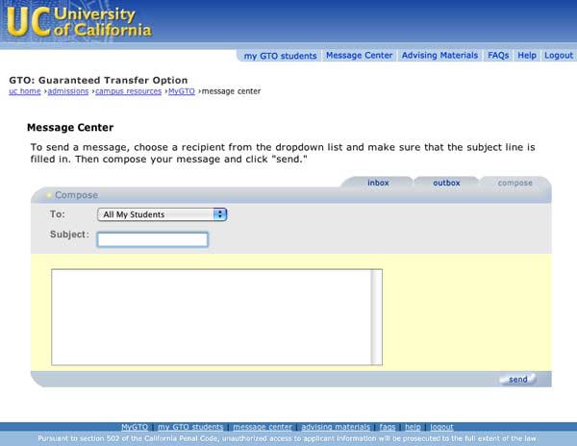Screen dimensions: 577x446
Task: Click the message area scrollbar
Action: [376, 316]
